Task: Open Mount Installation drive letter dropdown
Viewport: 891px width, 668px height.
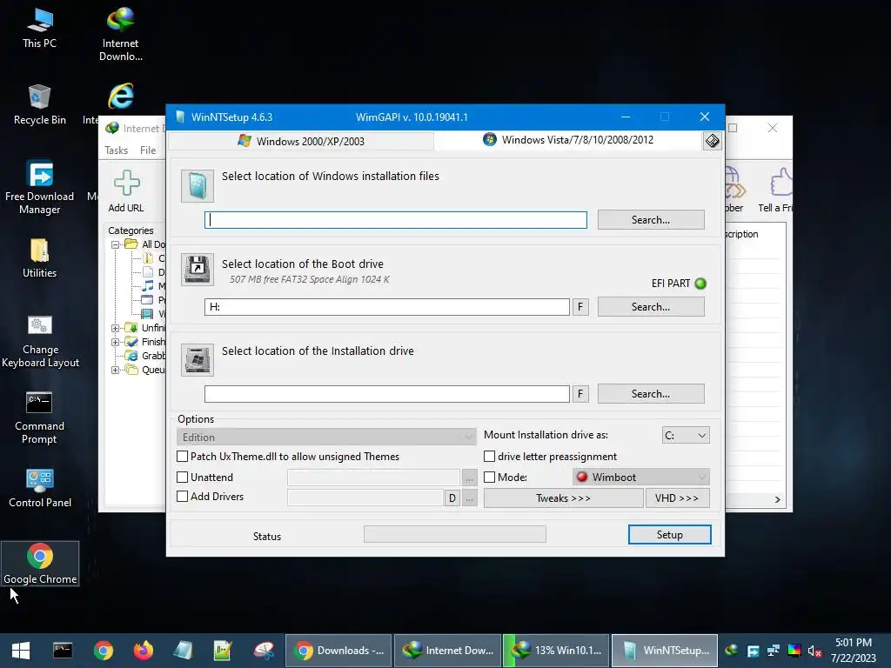Action: (x=686, y=435)
